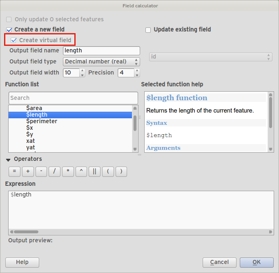The width and height of the screenshot is (279, 273).
Task: Open the Output field type dropdown
Action: pos(101,62)
